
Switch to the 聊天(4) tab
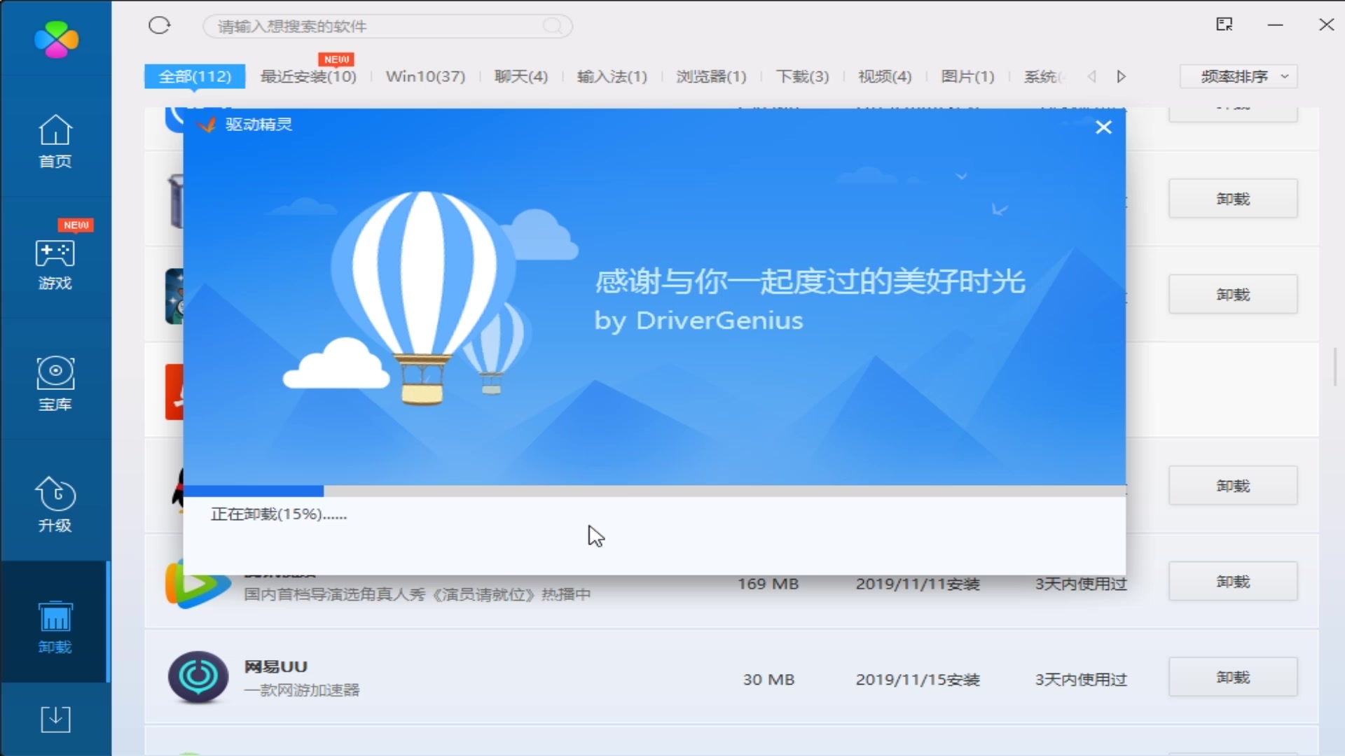(x=521, y=76)
